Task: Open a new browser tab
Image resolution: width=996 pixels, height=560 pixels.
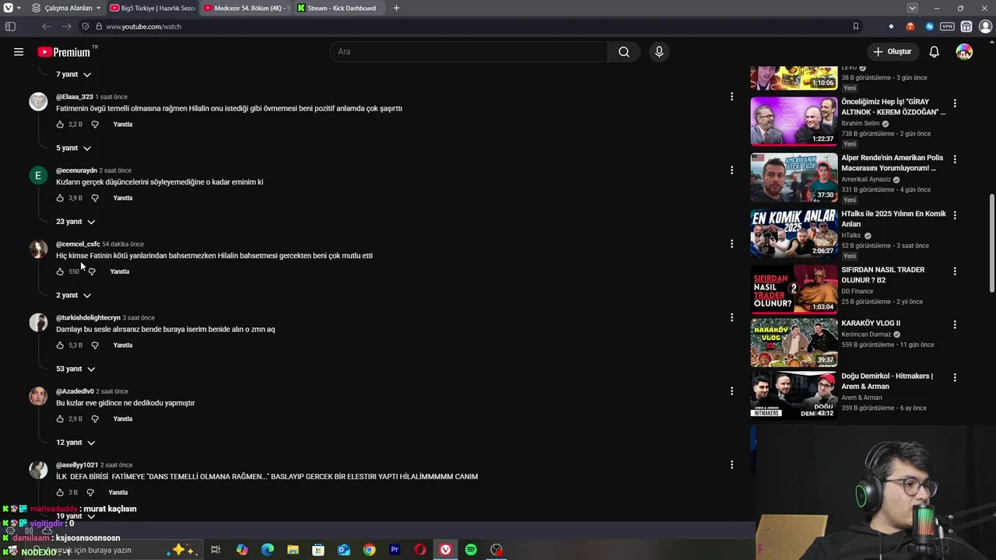Action: point(396,8)
